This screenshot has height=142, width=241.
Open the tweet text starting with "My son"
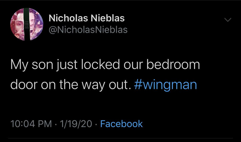(x=105, y=74)
